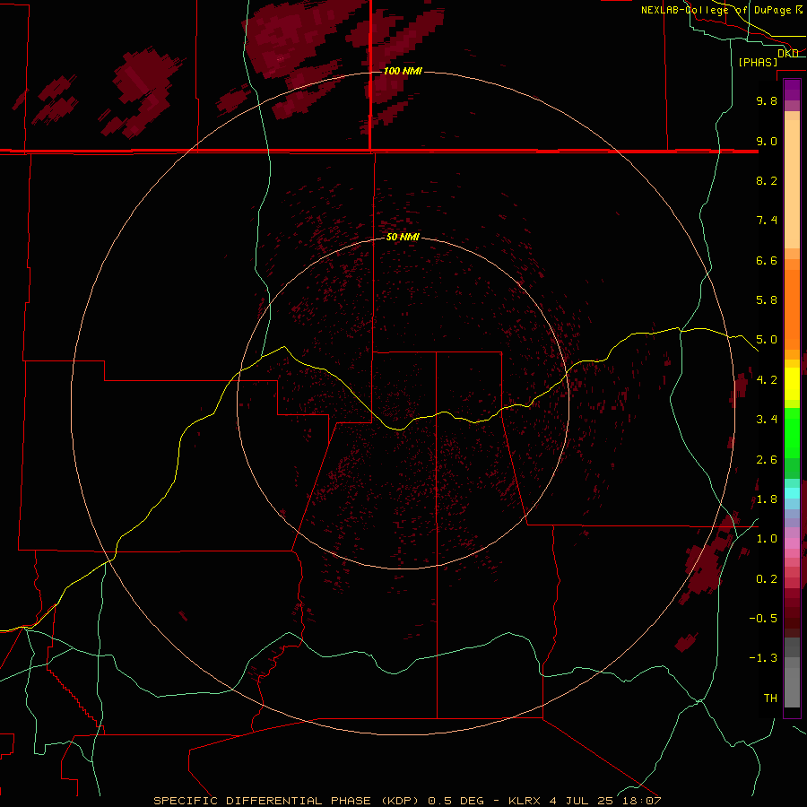Image resolution: width=807 pixels, height=807 pixels.
Task: Click the "KLRX" radar site identifier
Action: point(525,801)
